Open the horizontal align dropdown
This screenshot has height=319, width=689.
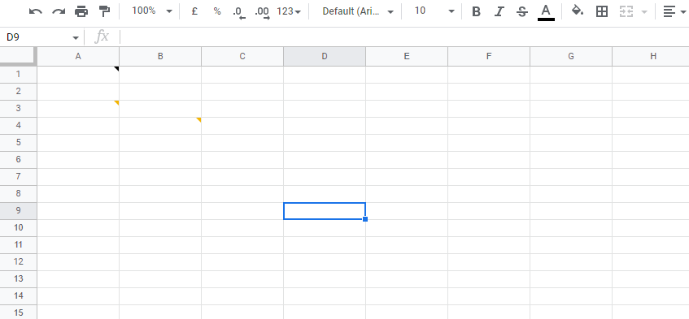click(674, 12)
